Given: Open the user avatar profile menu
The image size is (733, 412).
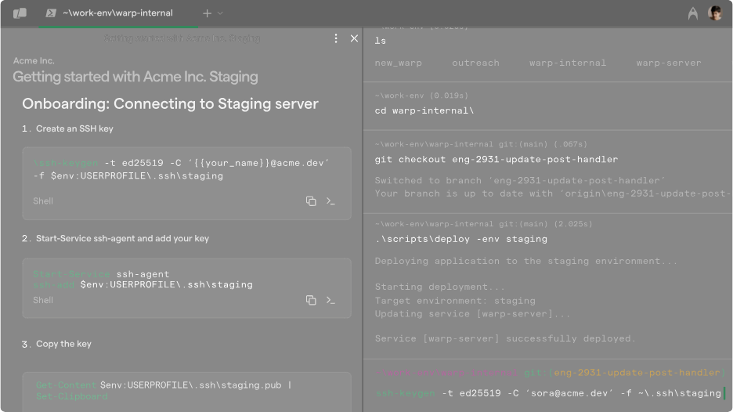Looking at the screenshot, I should pyautogui.click(x=715, y=13).
